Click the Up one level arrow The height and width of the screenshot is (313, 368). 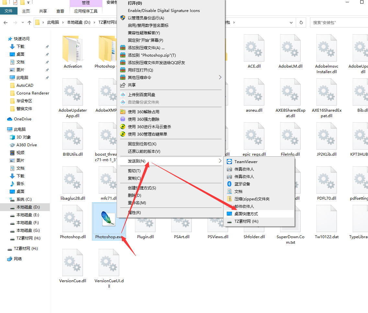29,23
